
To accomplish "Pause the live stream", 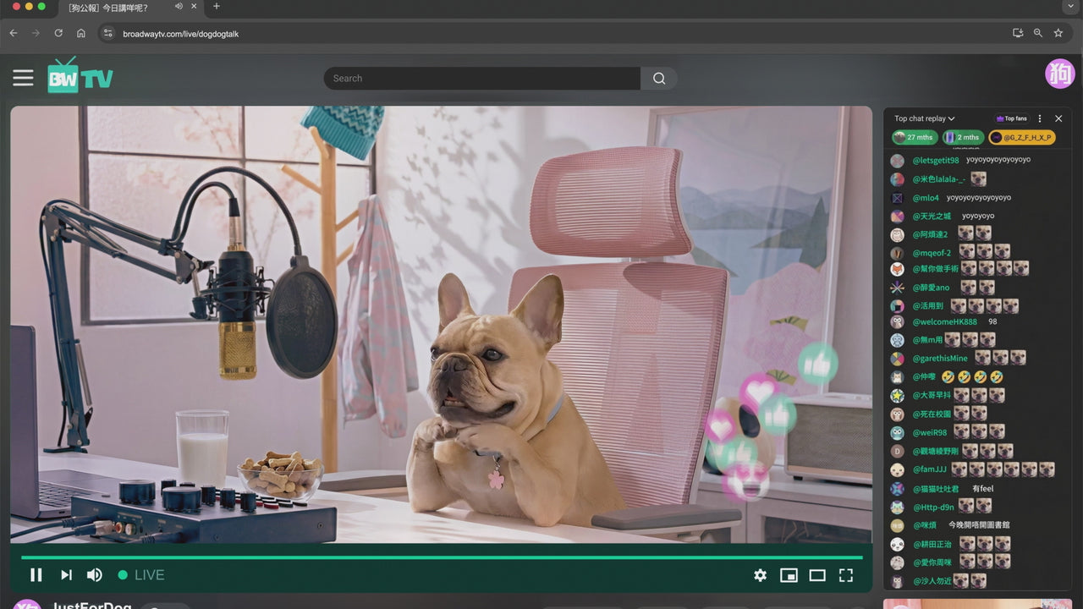I will pyautogui.click(x=36, y=575).
